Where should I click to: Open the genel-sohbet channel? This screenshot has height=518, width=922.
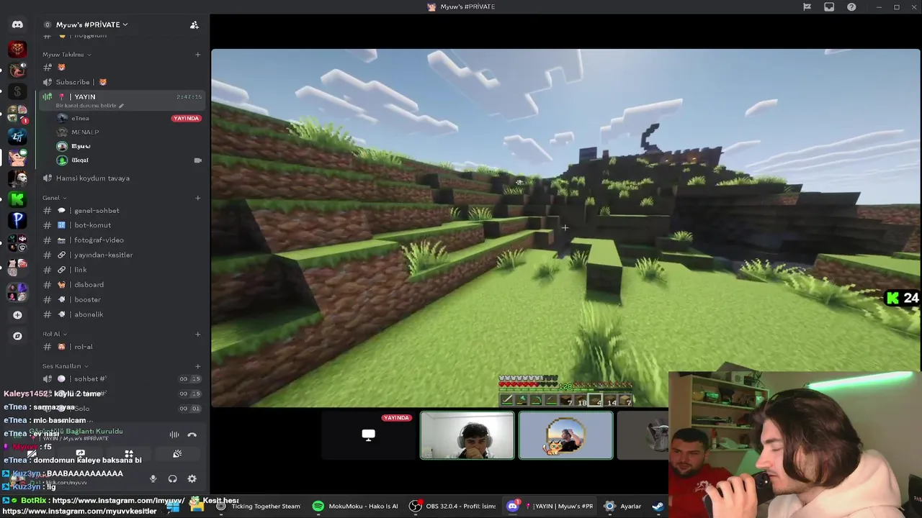[x=122, y=211]
